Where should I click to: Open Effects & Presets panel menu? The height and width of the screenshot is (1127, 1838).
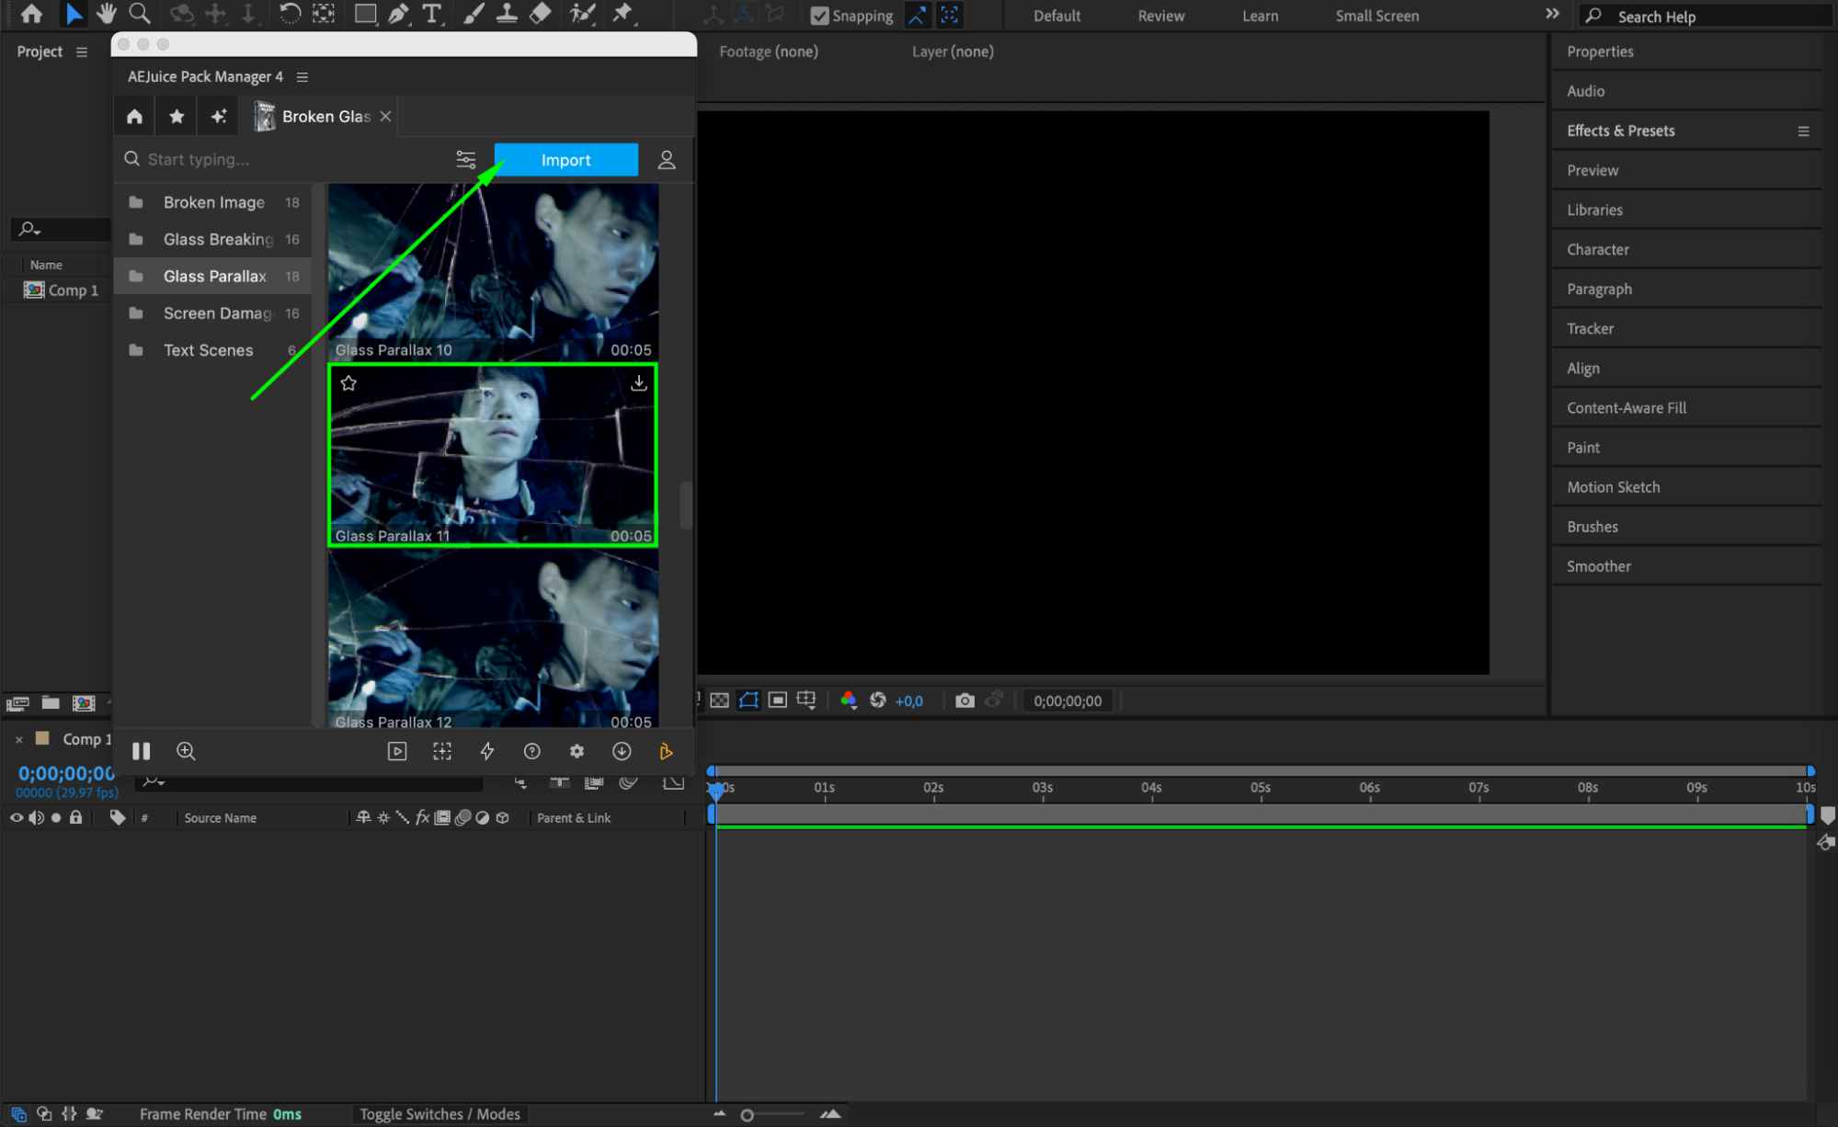pos(1803,131)
